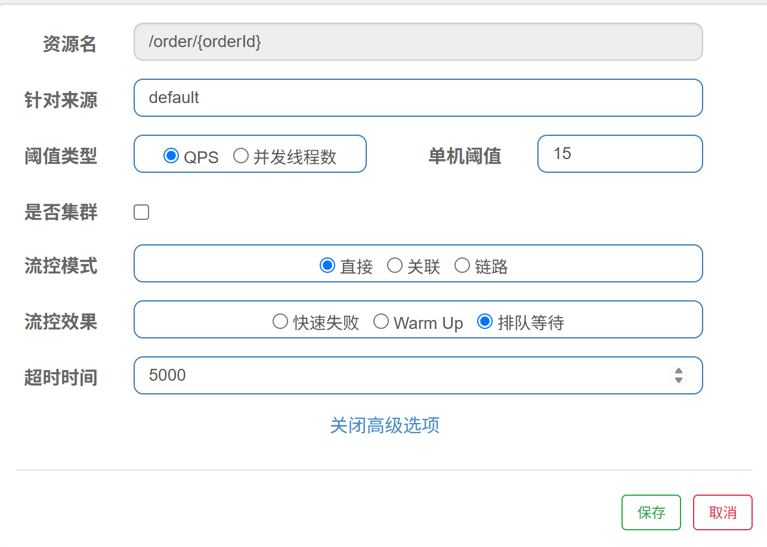Choose 直接 flow control mode
The image size is (767, 547).
(x=327, y=265)
